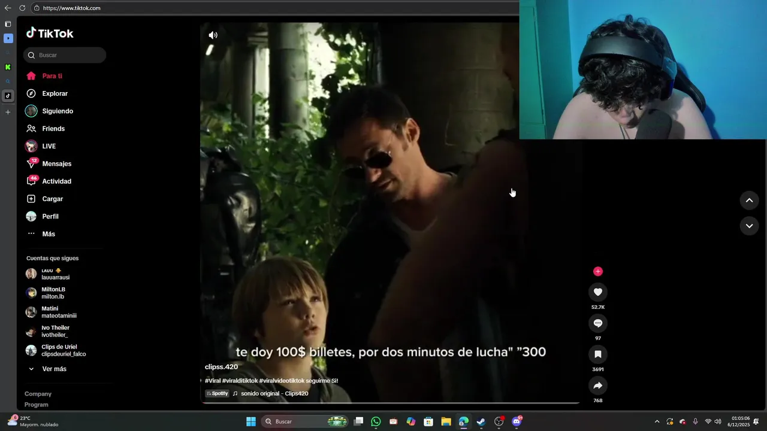Share video with the arrow icon
This screenshot has height=431, width=767.
597,386
